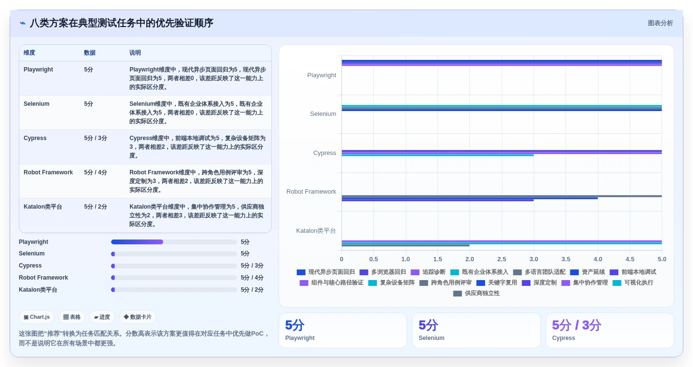Image resolution: width=693 pixels, height=367 pixels.
Task: Click the Selenium progress bar
Action: (x=174, y=254)
